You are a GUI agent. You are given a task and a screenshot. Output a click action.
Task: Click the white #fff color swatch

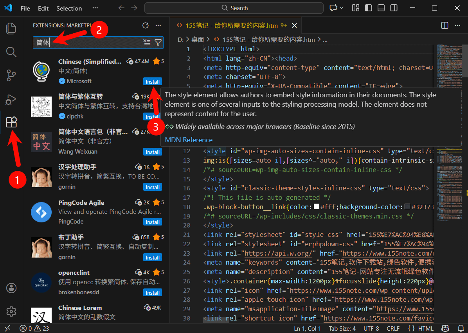point(317,207)
